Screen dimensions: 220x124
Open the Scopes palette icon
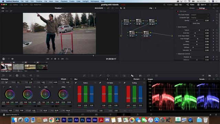click(209, 75)
